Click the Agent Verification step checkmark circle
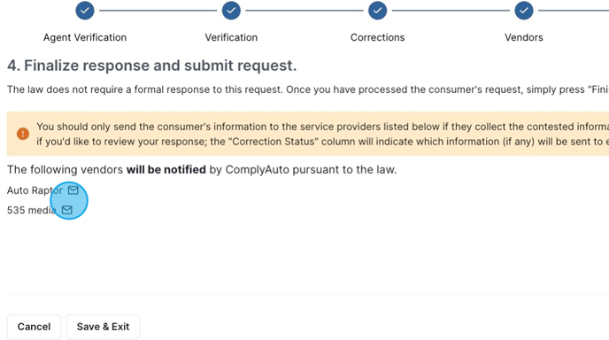The height and width of the screenshot is (340, 609). pyautogui.click(x=85, y=11)
